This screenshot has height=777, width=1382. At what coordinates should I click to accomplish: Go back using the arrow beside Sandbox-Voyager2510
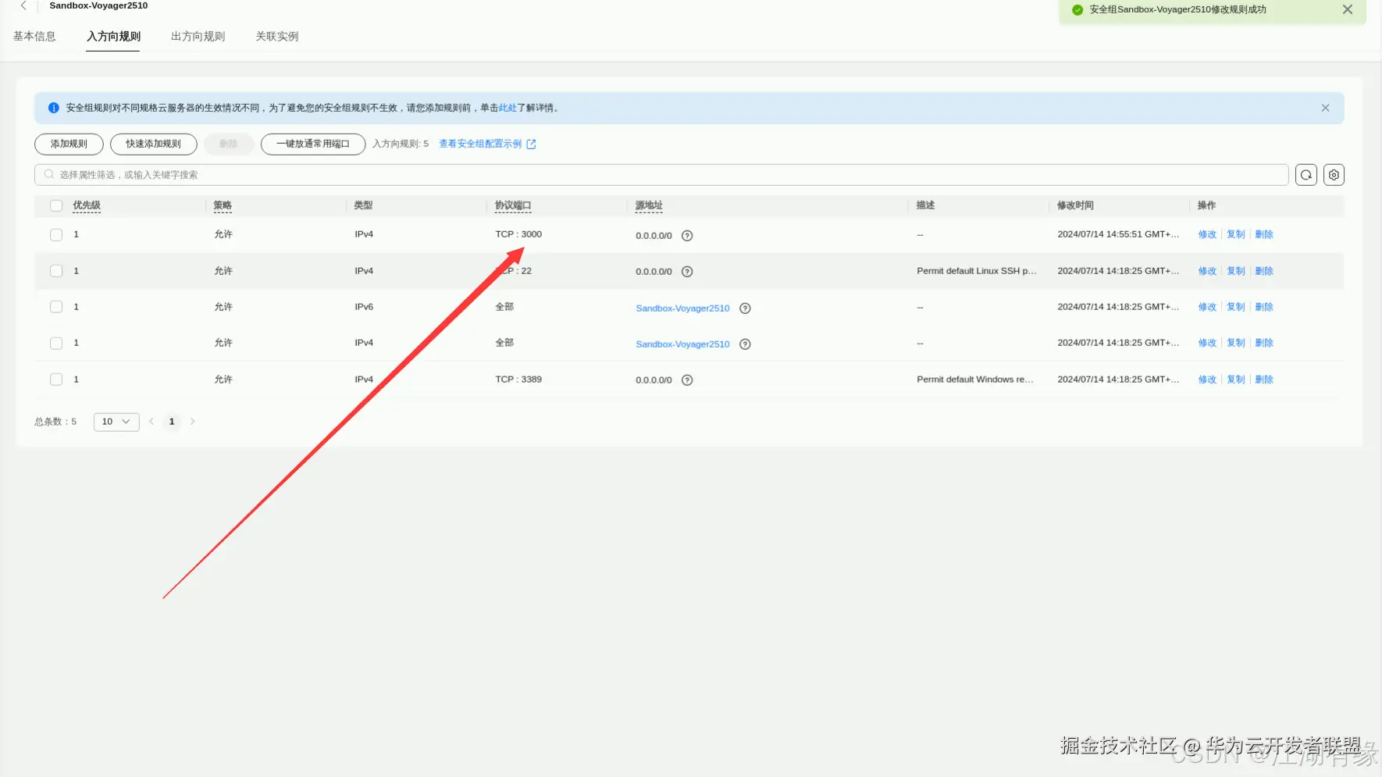(x=23, y=5)
